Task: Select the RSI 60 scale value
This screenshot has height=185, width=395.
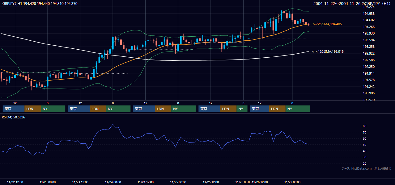Action: tap(365, 138)
